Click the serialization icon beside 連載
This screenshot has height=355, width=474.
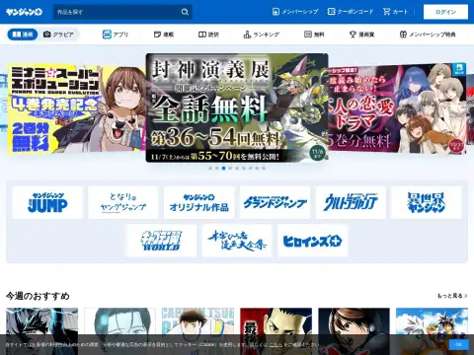(157, 35)
